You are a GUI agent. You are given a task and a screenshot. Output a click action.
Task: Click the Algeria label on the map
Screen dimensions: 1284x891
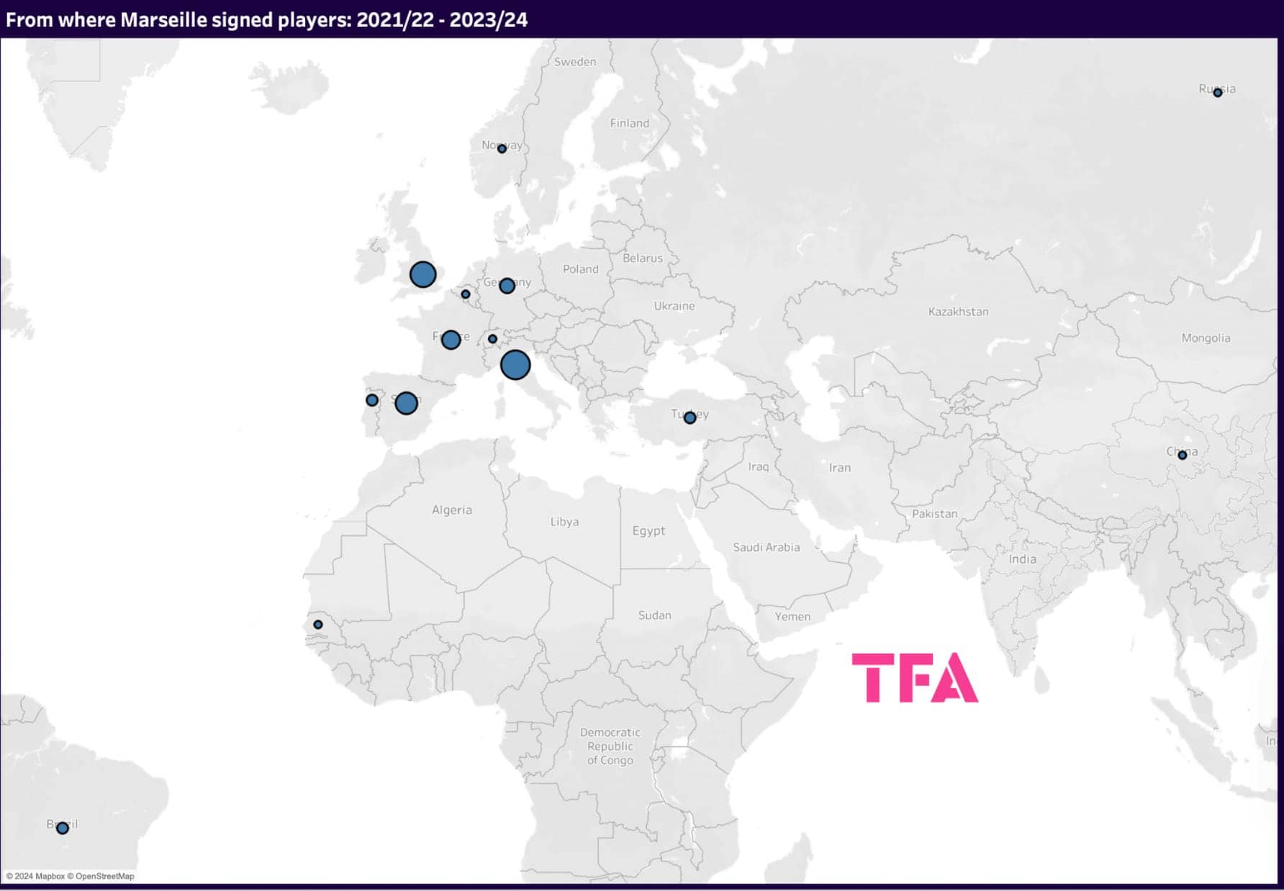(x=452, y=510)
